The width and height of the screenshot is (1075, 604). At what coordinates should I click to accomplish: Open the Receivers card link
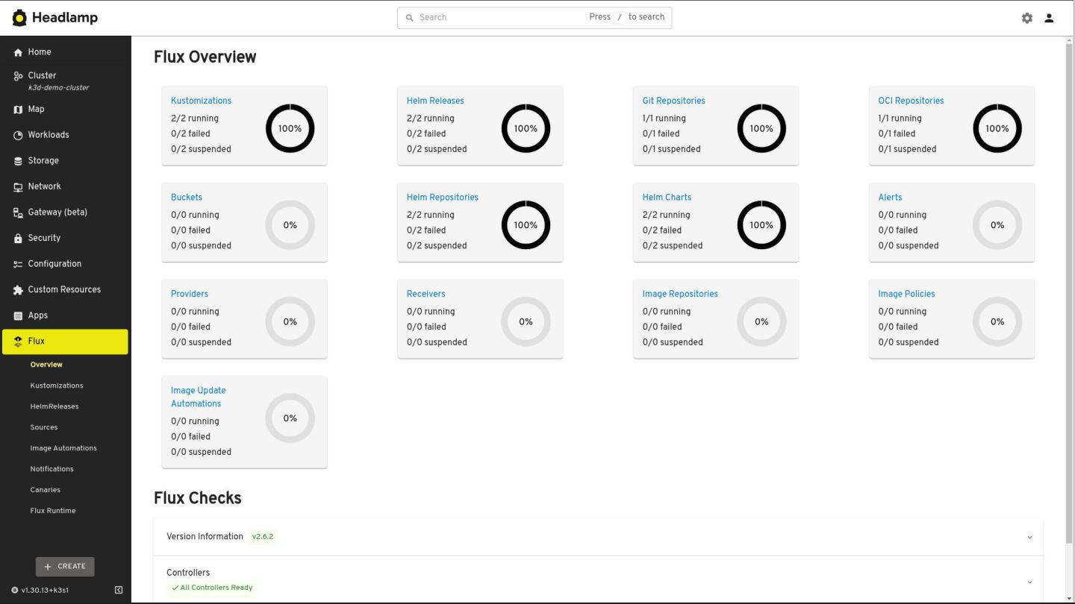[426, 294]
